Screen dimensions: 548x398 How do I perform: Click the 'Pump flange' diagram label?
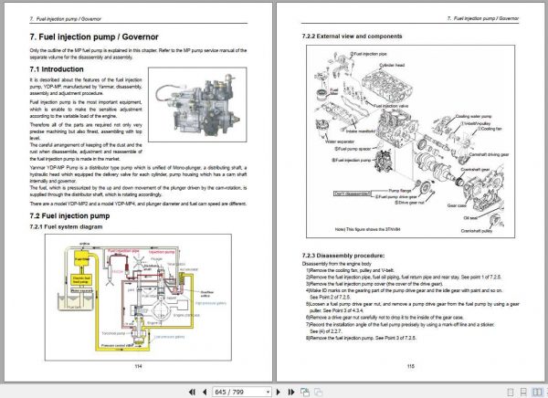[x=399, y=191]
